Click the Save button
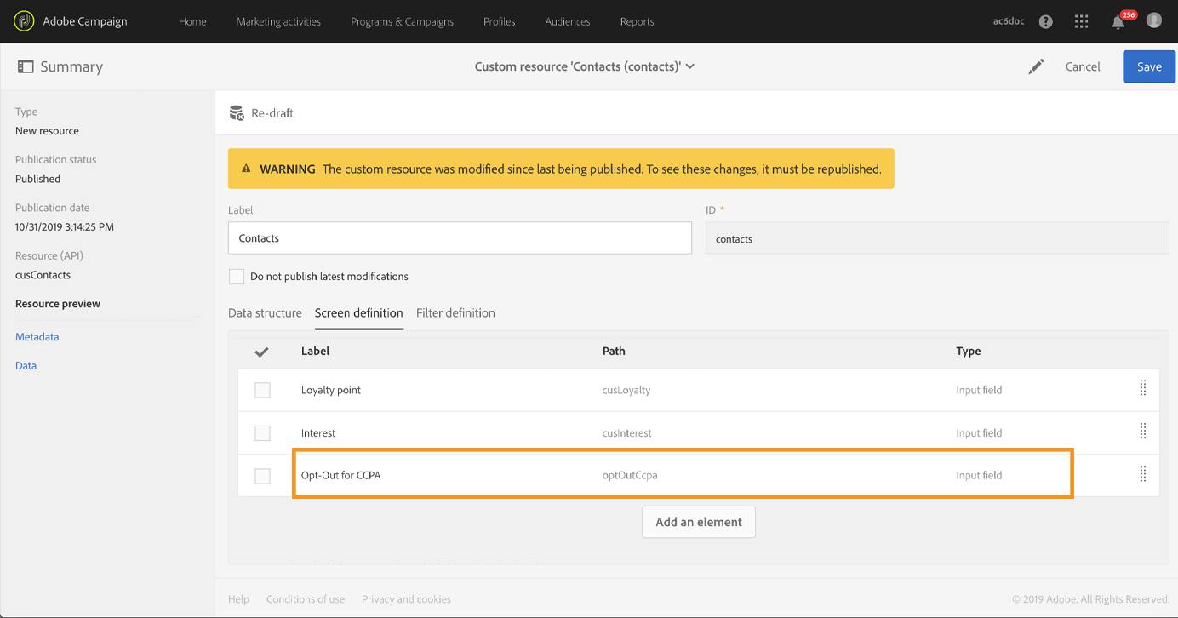The image size is (1178, 618). click(x=1149, y=66)
